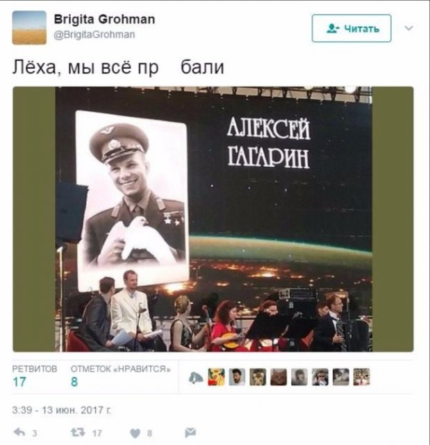Open the orange cat liker avatar
This screenshot has width=430, height=445.
279,377
